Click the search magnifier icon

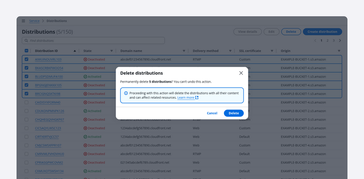click(26, 40)
